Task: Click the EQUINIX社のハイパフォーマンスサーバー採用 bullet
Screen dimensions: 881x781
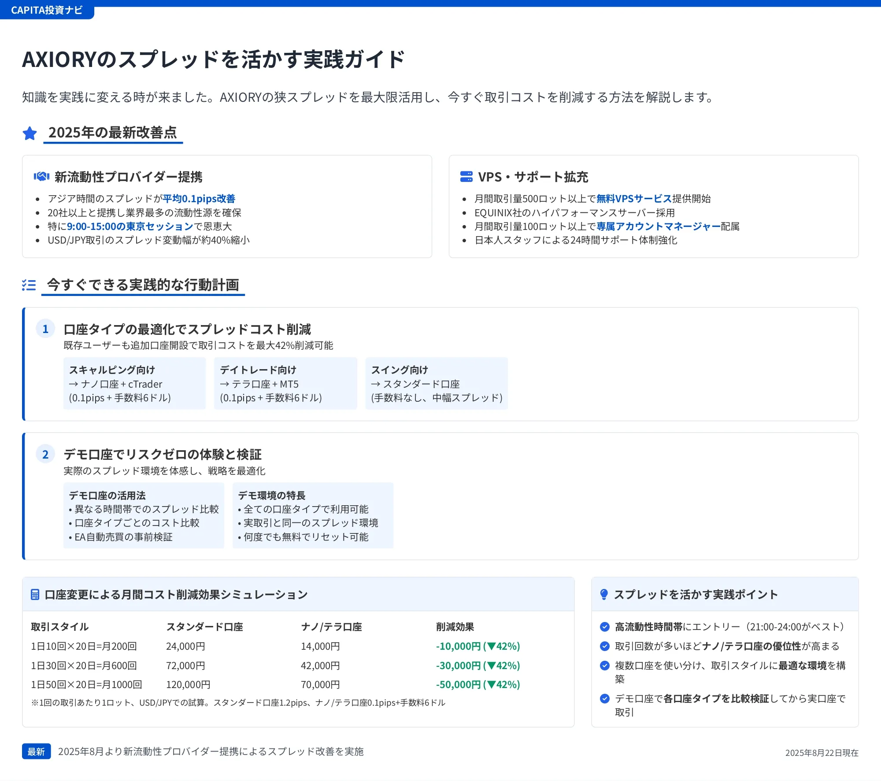Action: (574, 213)
